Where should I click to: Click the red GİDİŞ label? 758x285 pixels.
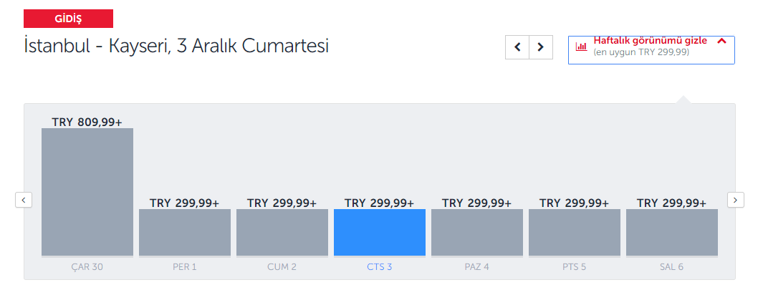coord(68,19)
